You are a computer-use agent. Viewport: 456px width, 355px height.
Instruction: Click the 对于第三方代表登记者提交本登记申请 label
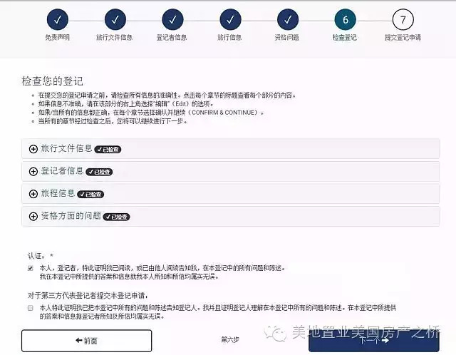88,296
